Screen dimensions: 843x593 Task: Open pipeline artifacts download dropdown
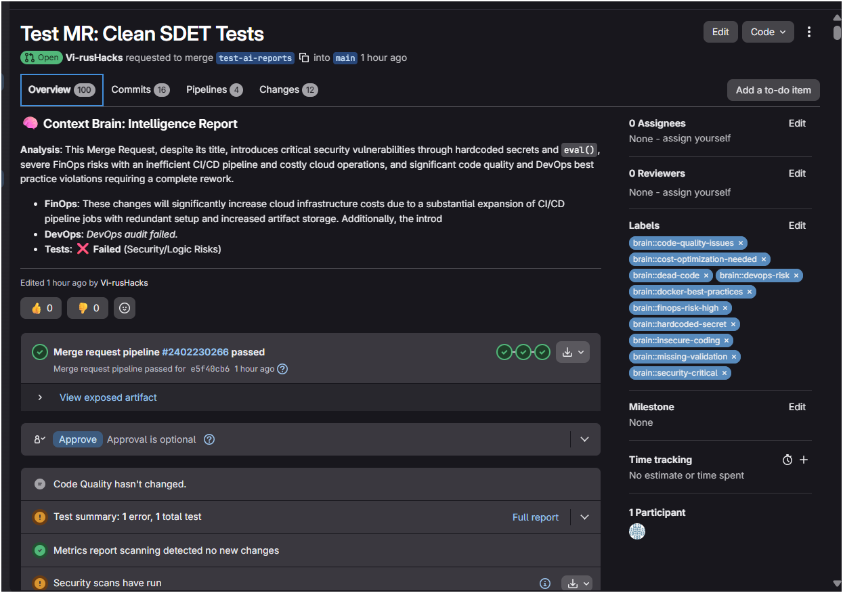[573, 352]
